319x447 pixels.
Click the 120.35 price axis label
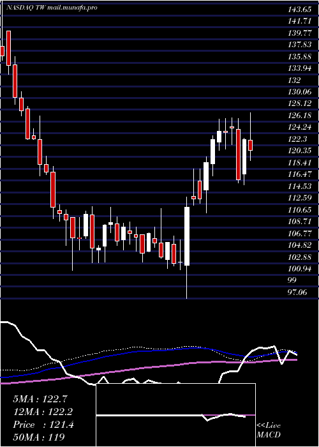point(300,151)
